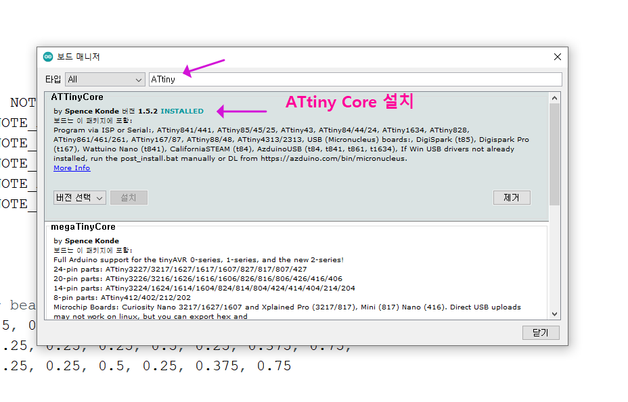Select the ATTinyCore package title
The image size is (628, 402).
click(x=77, y=97)
